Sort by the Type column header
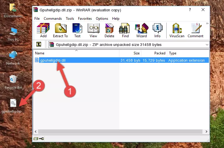The height and width of the screenshot is (148, 224). 188,53
